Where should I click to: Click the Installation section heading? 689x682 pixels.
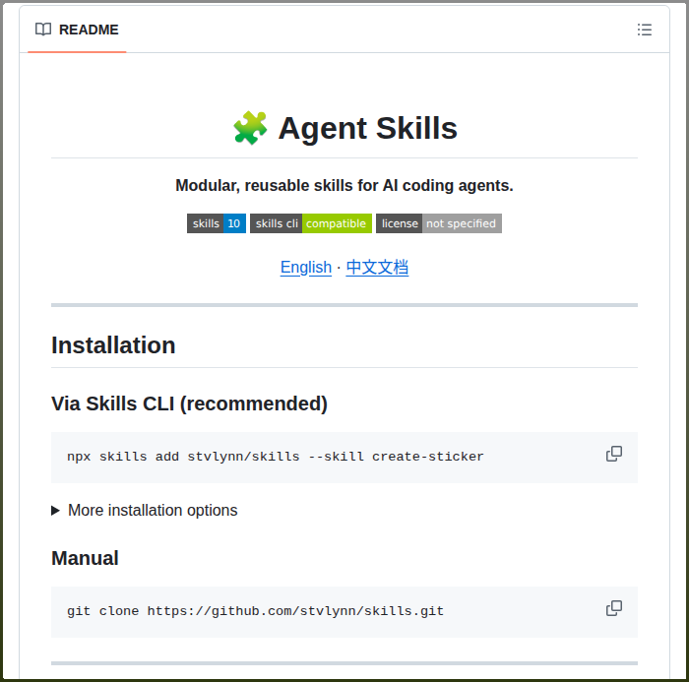click(113, 345)
